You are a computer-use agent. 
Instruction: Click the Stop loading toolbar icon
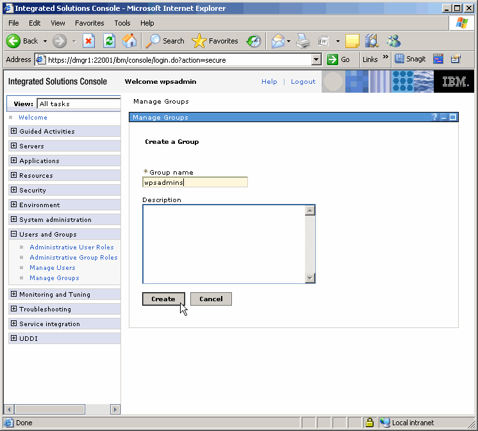coord(89,41)
